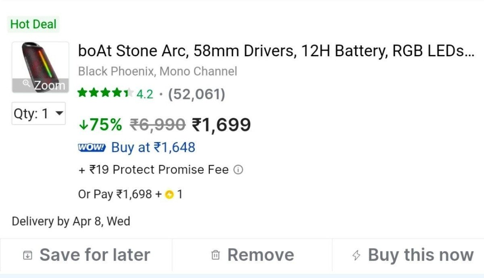Click the WOW badge icon
484x278 pixels.
(x=92, y=148)
